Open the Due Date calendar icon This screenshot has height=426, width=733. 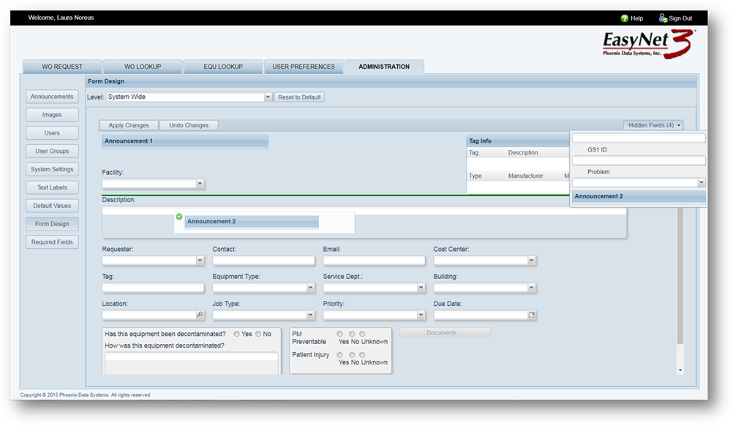532,315
